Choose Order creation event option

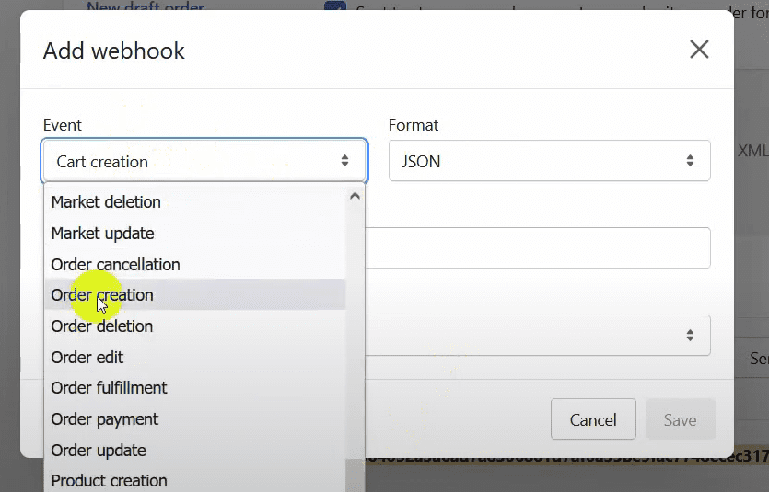[x=102, y=295]
